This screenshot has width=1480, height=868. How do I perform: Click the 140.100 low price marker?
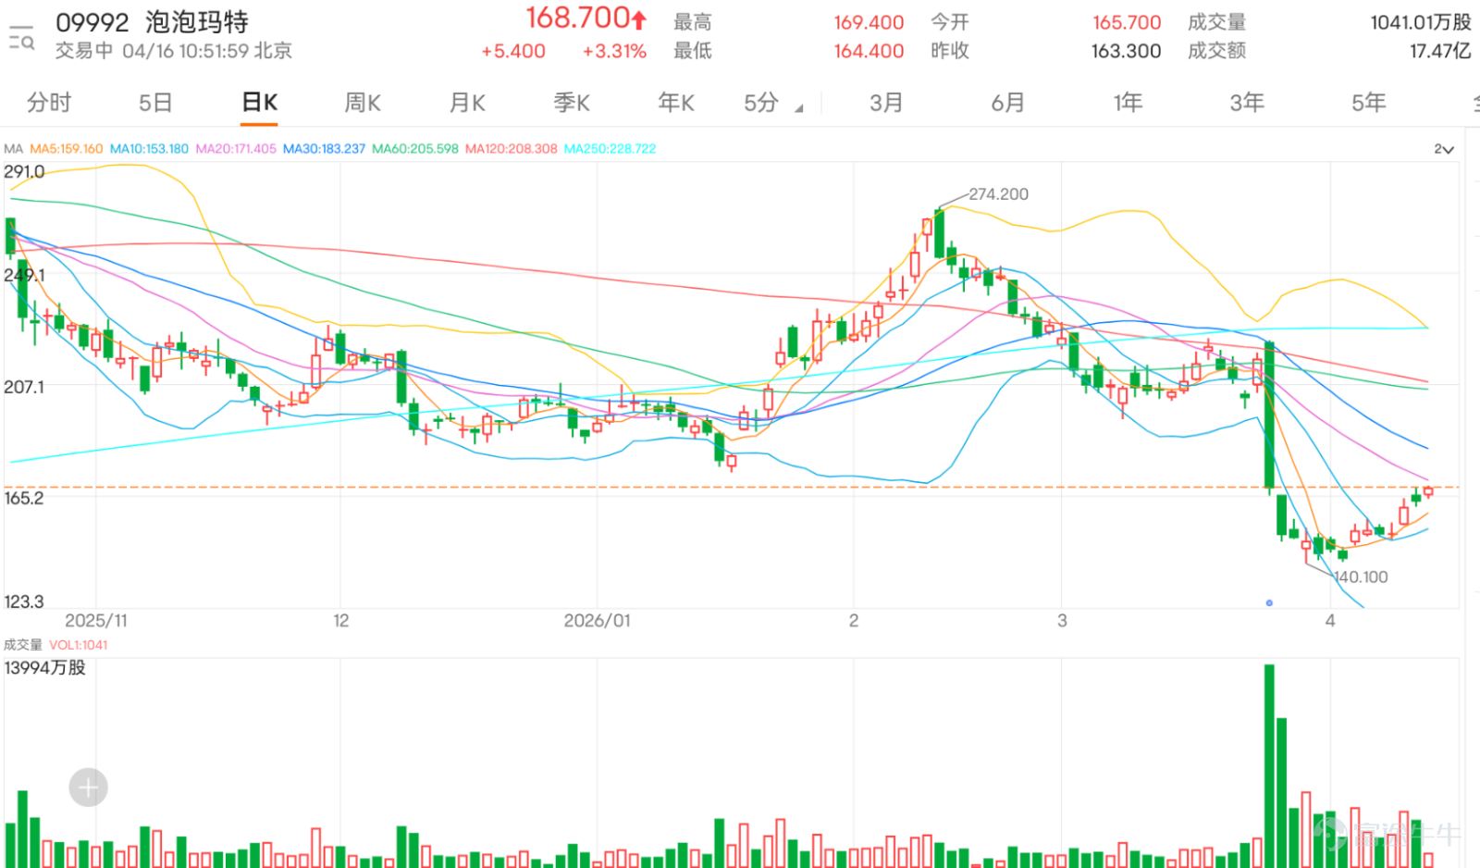point(1360,577)
